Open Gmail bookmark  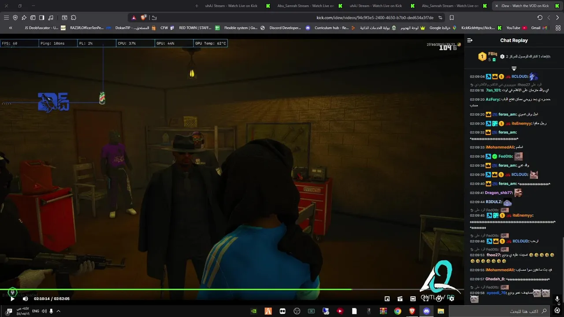pyautogui.click(x=539, y=28)
